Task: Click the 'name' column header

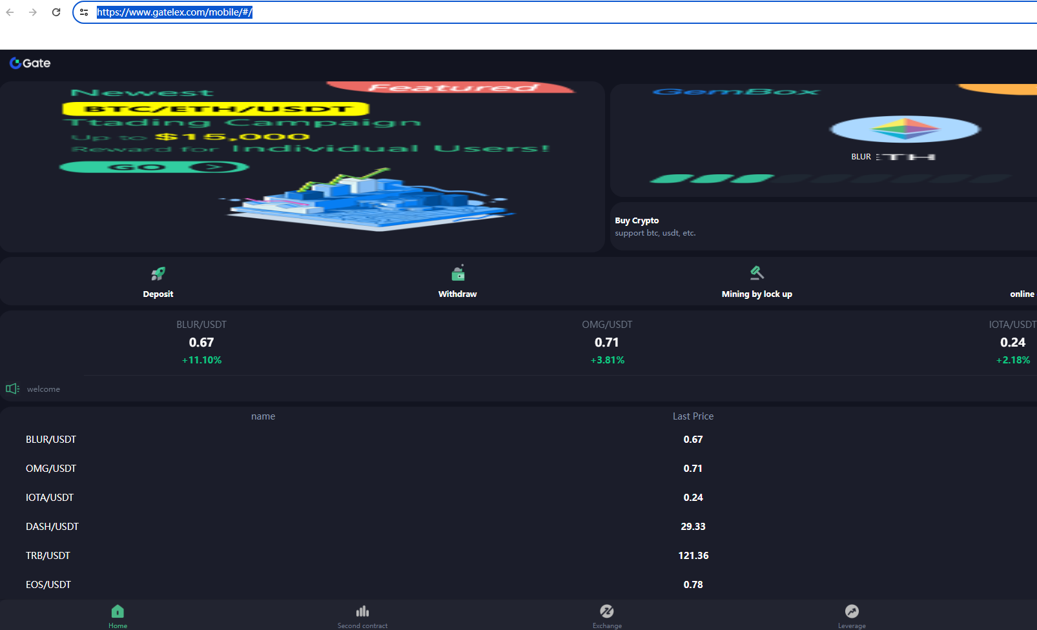Action: (263, 416)
